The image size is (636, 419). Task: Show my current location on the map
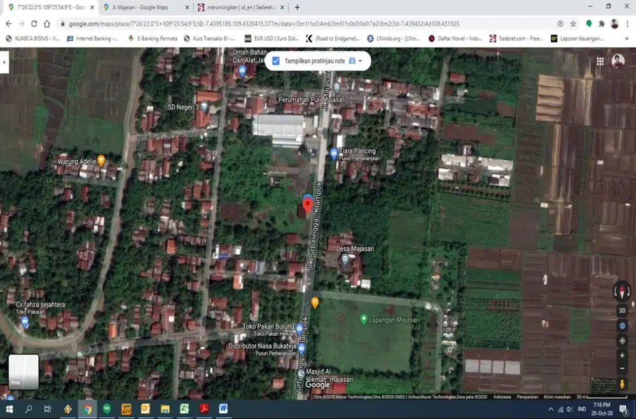coord(622,341)
